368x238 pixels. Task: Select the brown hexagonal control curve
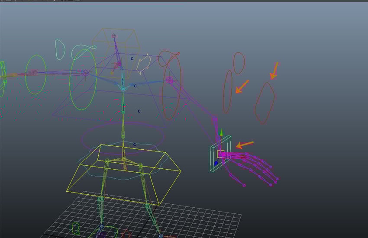pyautogui.click(x=265, y=103)
